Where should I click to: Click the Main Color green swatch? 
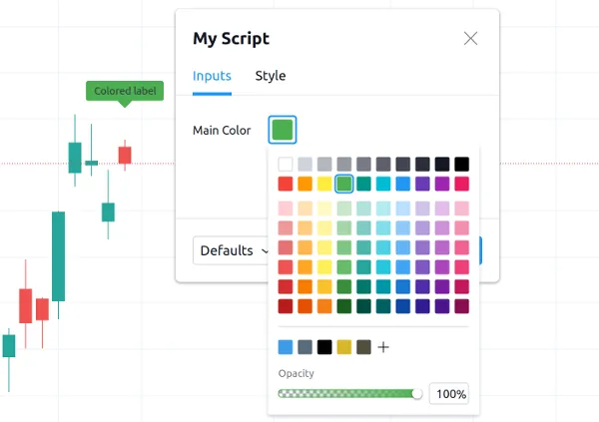click(283, 130)
